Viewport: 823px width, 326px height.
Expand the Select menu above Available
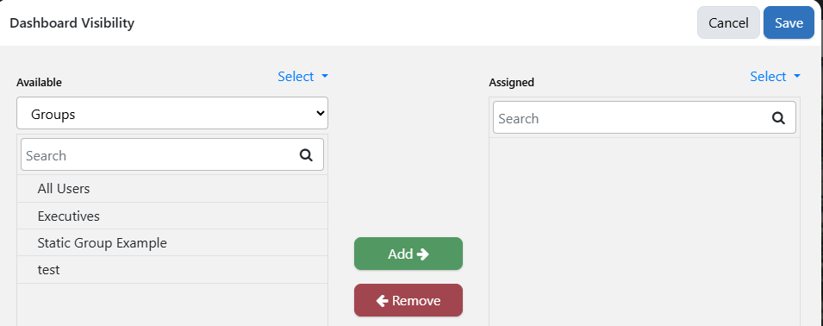[x=302, y=77]
